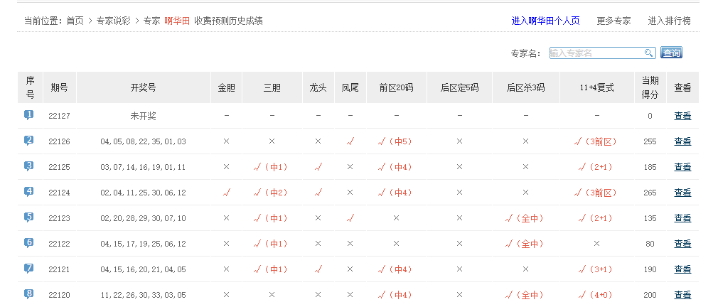Viewport: 718px width, 307px height.
Task: Click the row 5 sequence number badge
Action: point(29,217)
